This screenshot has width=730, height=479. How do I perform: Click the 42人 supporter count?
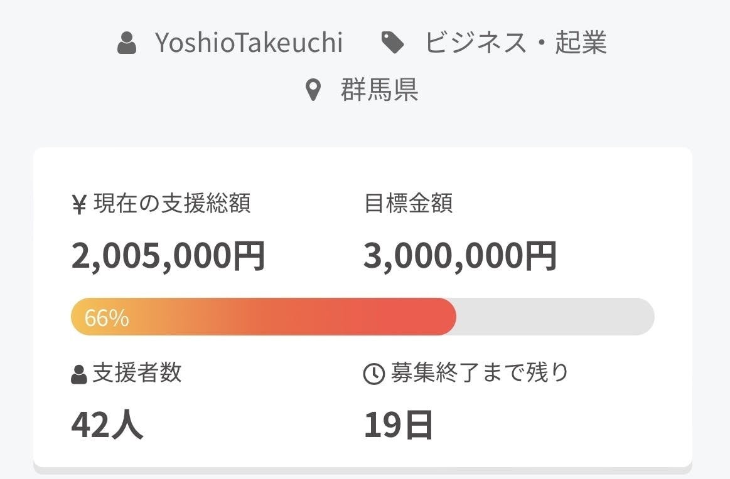click(107, 424)
